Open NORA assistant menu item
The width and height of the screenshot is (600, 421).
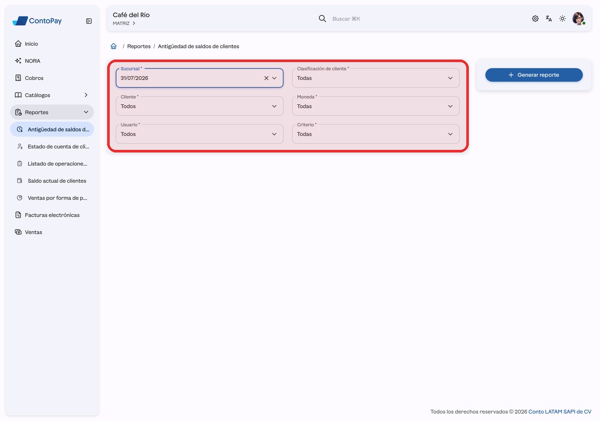(x=52, y=61)
